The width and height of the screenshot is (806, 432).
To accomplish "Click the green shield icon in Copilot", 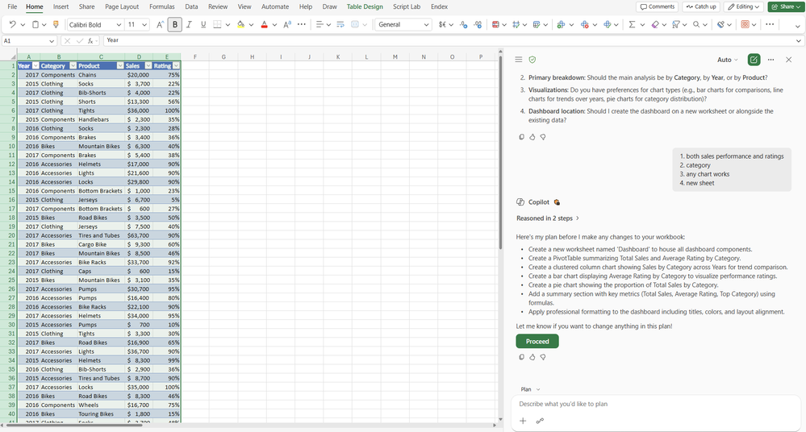I will [x=532, y=60].
